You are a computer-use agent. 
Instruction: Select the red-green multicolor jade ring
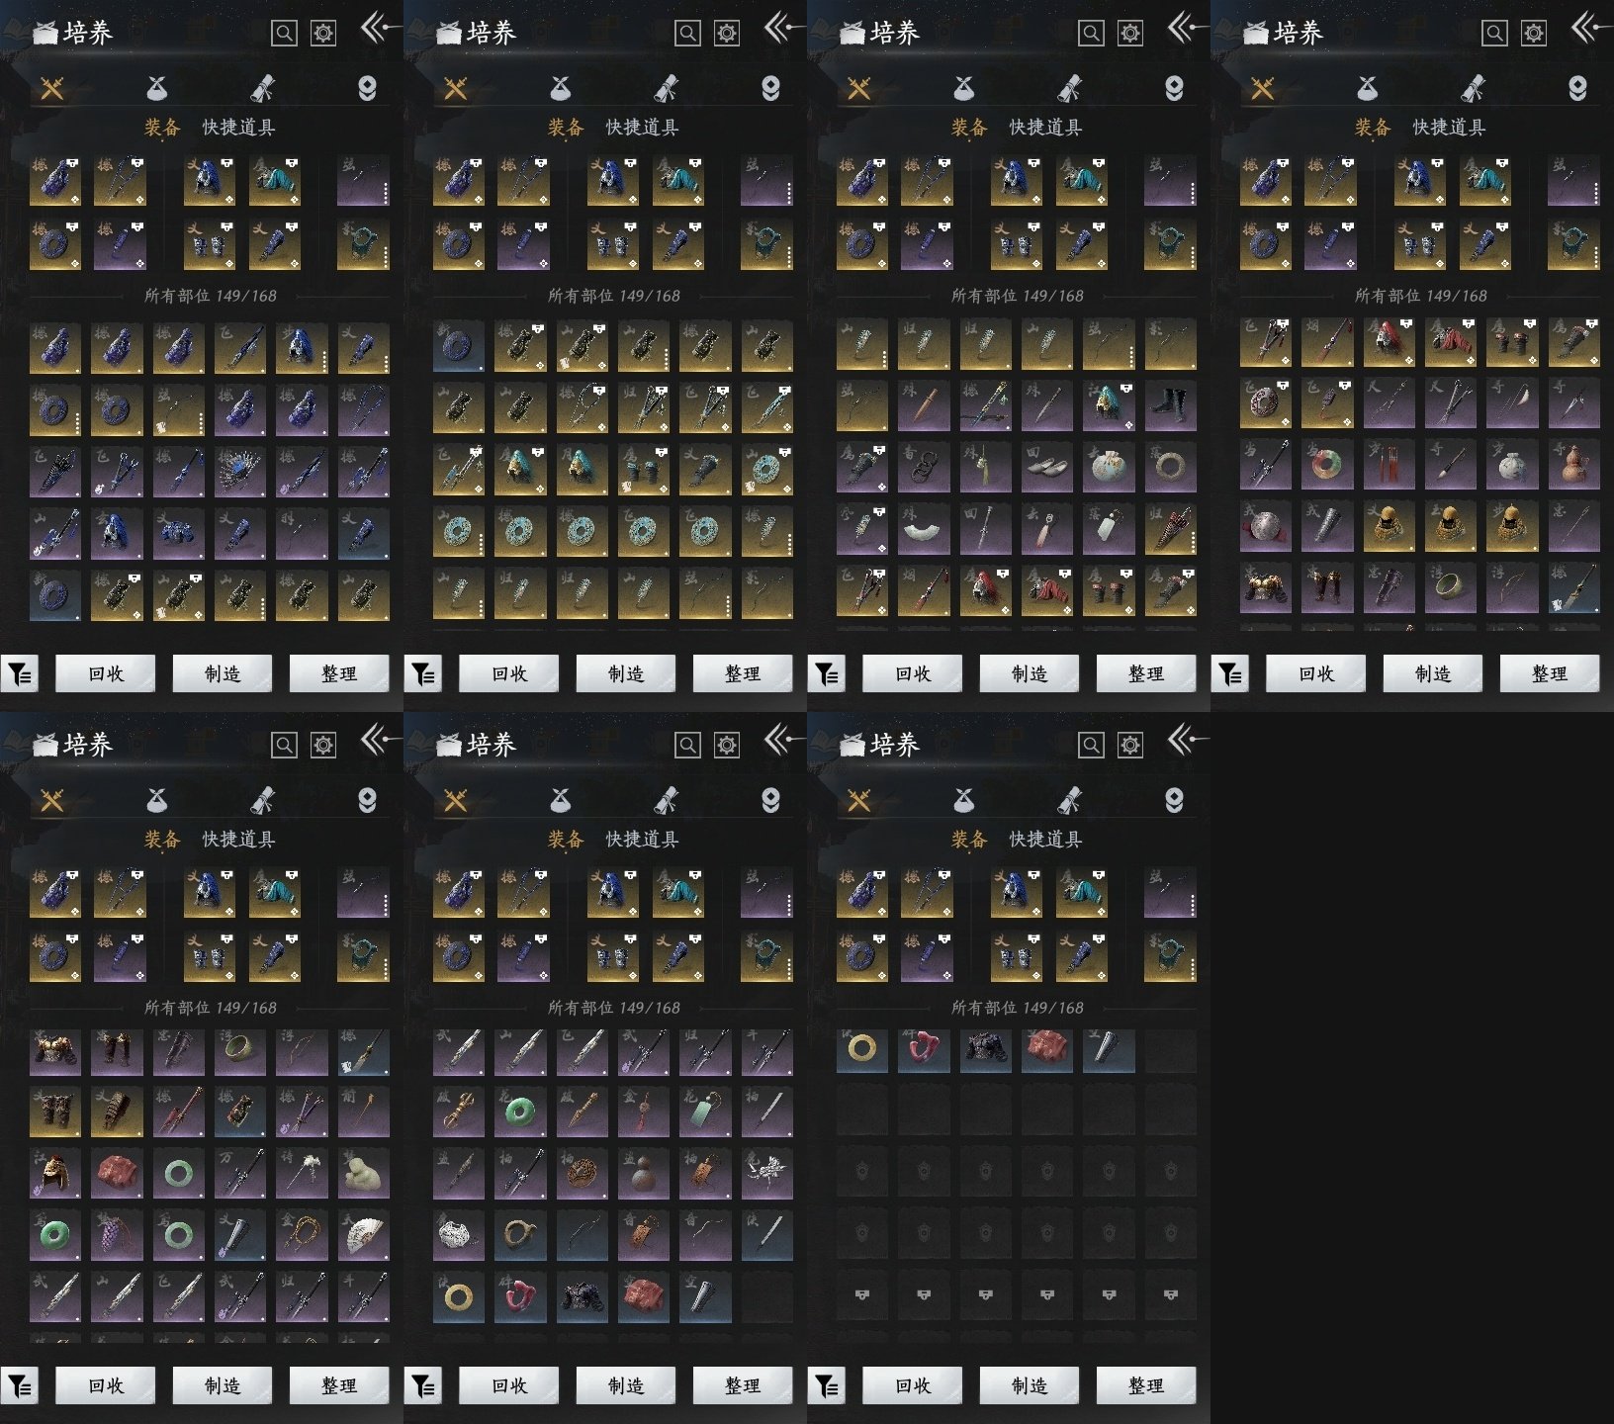click(x=1326, y=467)
